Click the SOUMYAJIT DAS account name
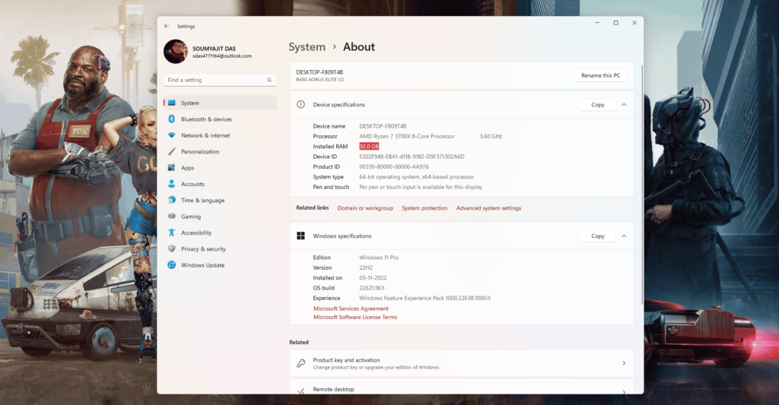The width and height of the screenshot is (779, 405). pyautogui.click(x=214, y=49)
